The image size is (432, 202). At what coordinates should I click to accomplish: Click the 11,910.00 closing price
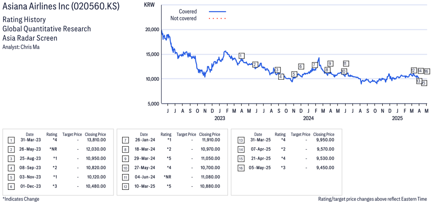[x=211, y=140]
